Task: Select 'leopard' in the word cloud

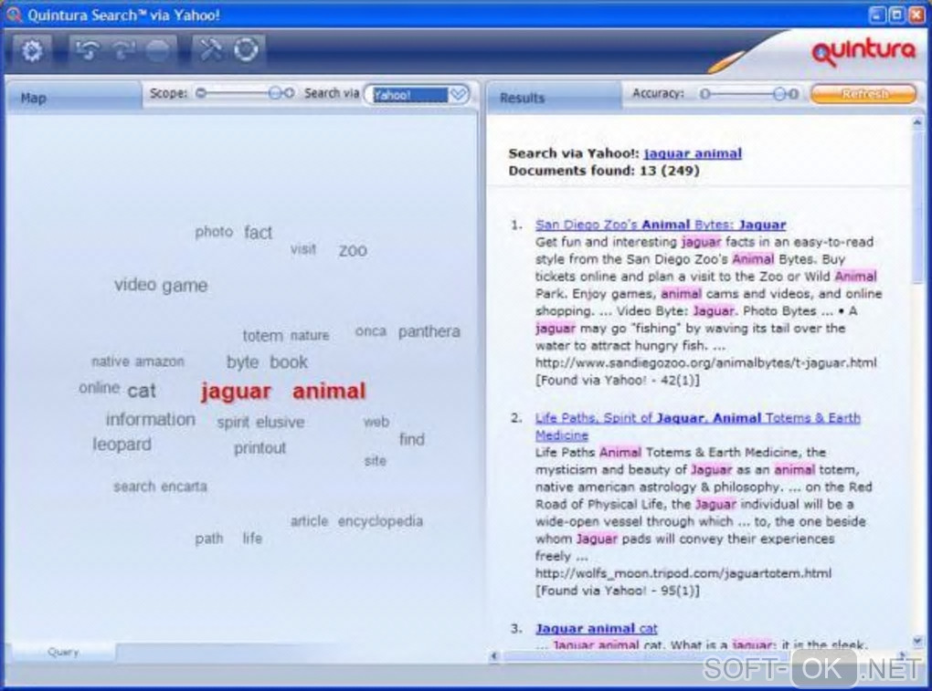Action: (x=122, y=445)
